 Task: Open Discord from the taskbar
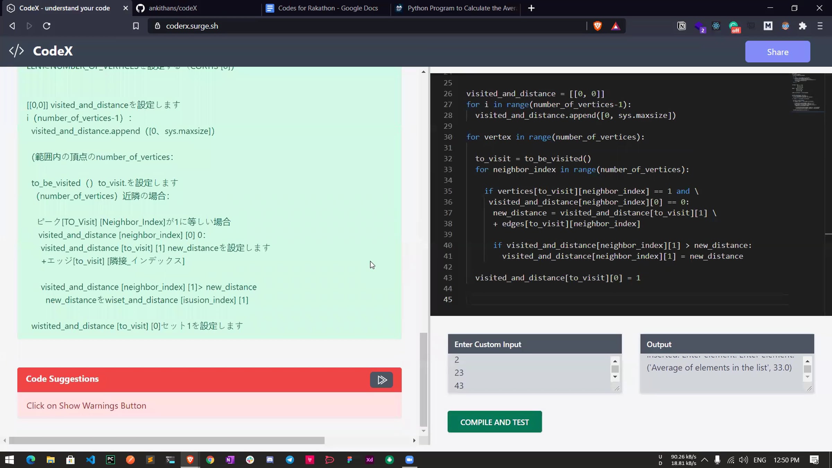point(270,460)
